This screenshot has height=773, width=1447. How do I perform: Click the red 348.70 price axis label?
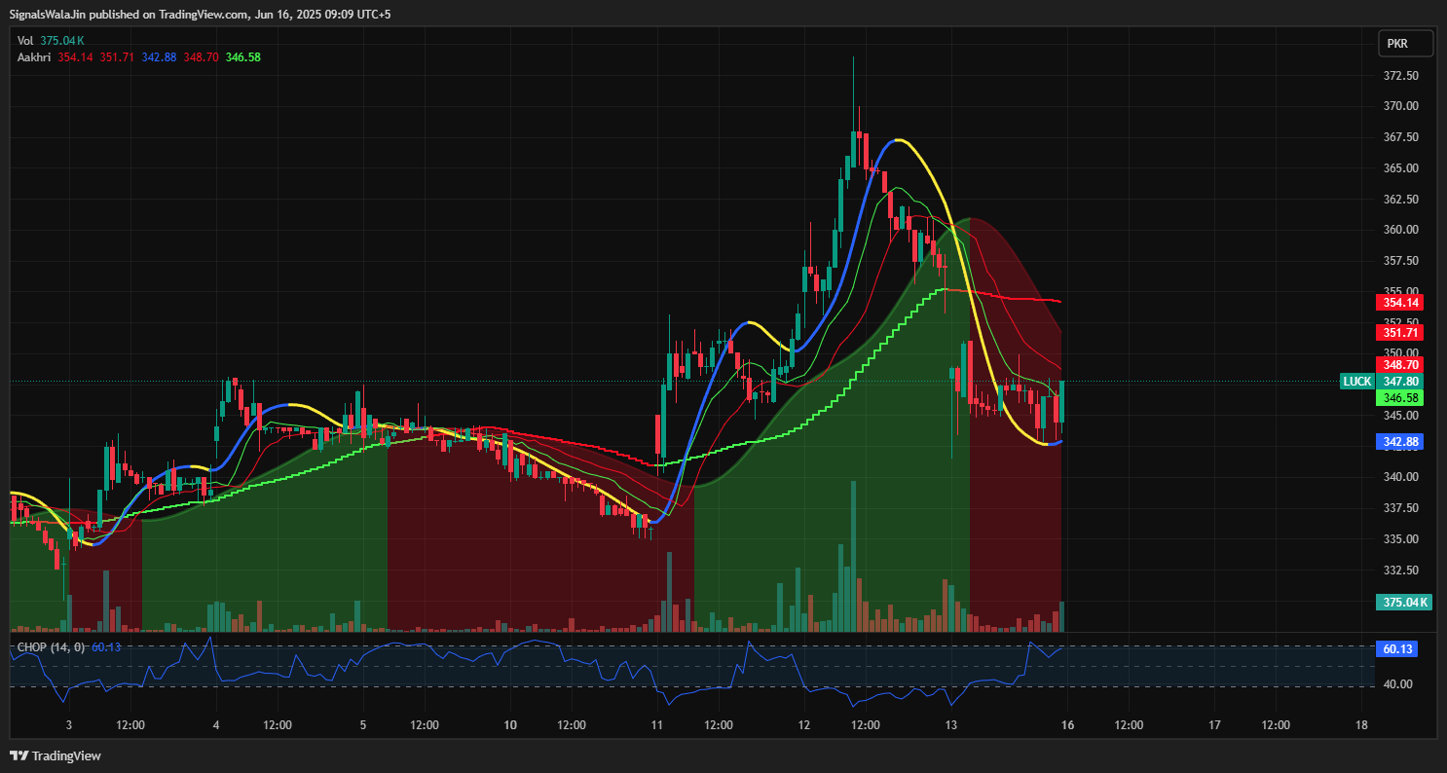coord(1400,364)
